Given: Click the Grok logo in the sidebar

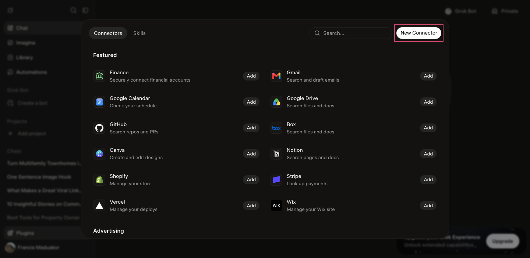Looking at the screenshot, I should (x=10, y=10).
